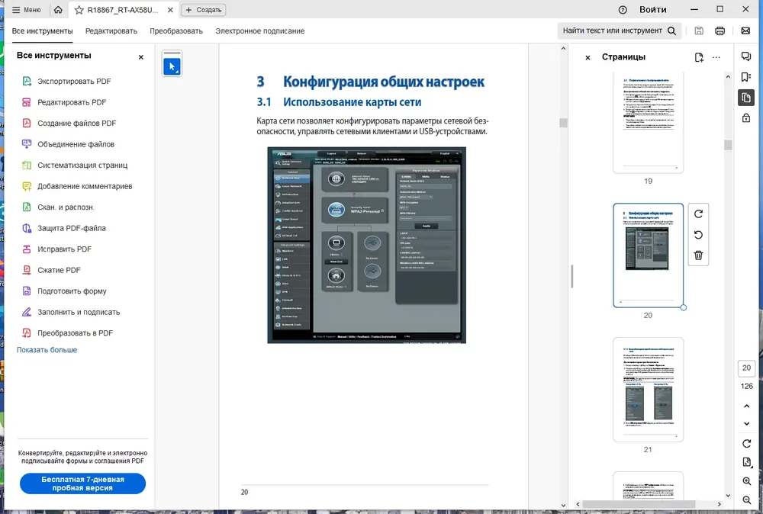Rotate page 20 thumbnail clockwise
Image resolution: width=763 pixels, height=514 pixels.
pyautogui.click(x=698, y=214)
